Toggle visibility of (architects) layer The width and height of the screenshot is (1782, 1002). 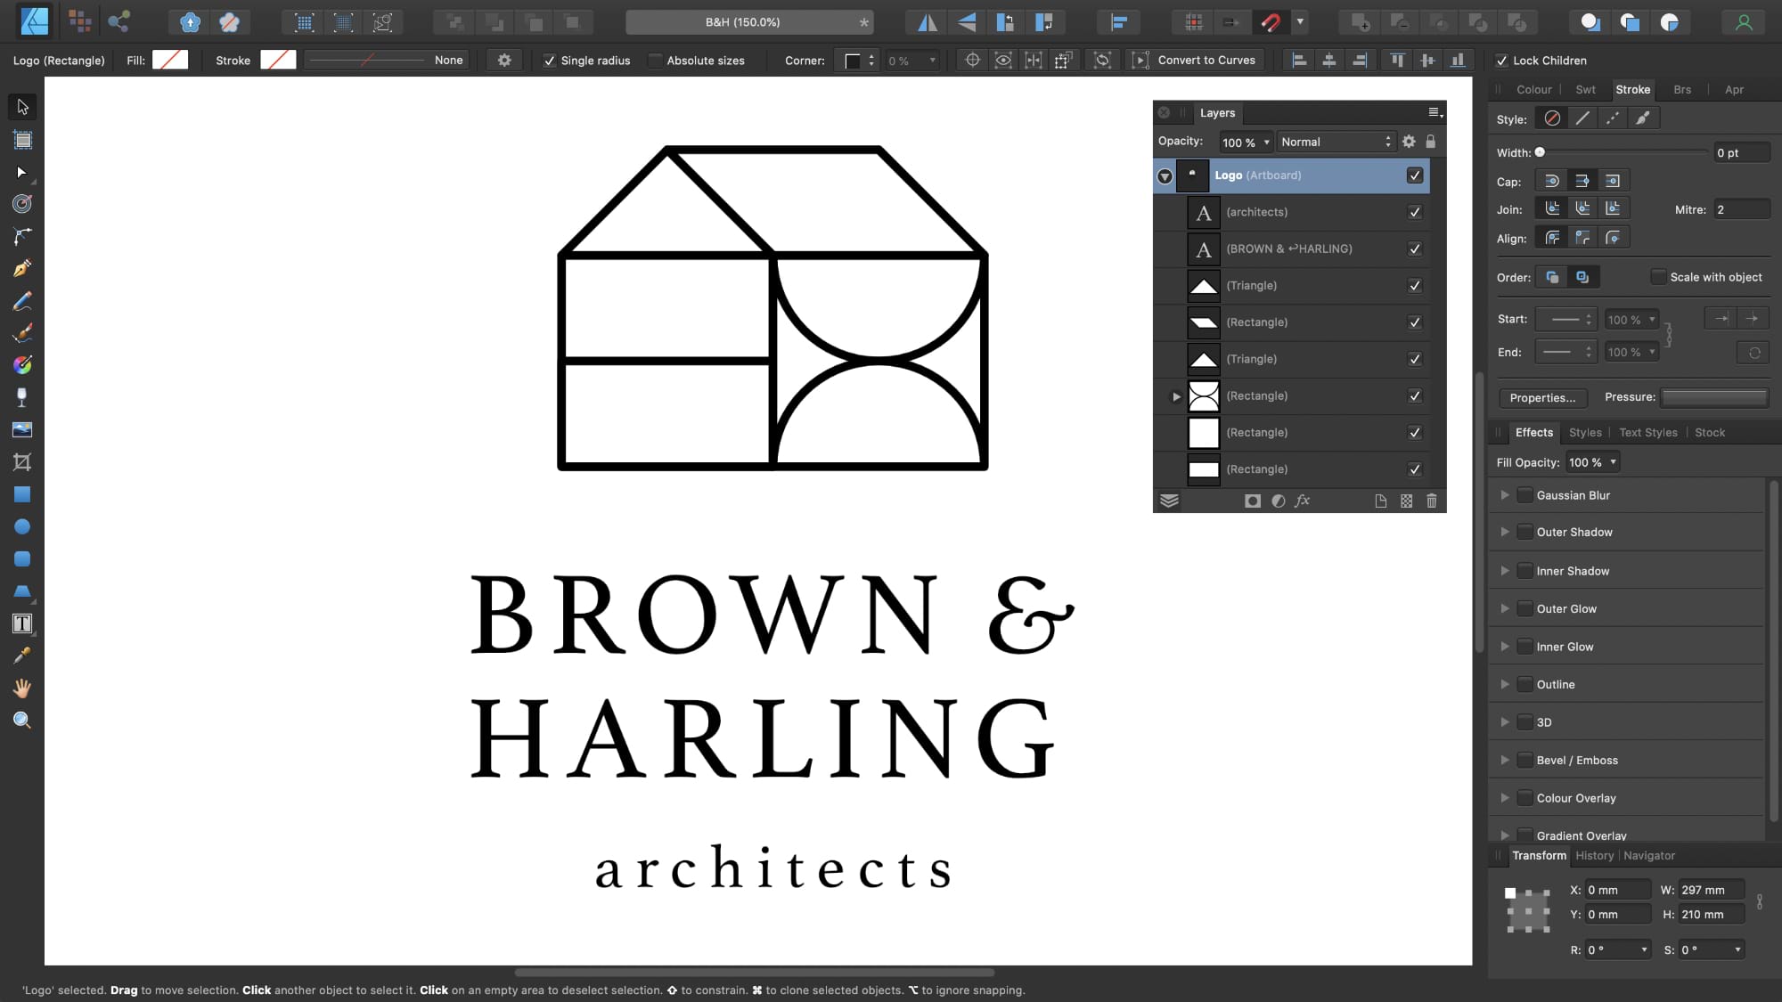point(1415,212)
